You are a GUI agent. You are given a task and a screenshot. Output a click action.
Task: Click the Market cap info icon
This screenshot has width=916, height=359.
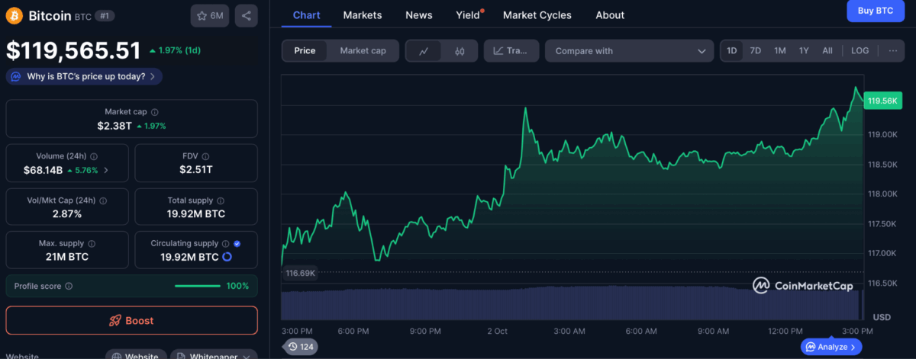coord(155,112)
